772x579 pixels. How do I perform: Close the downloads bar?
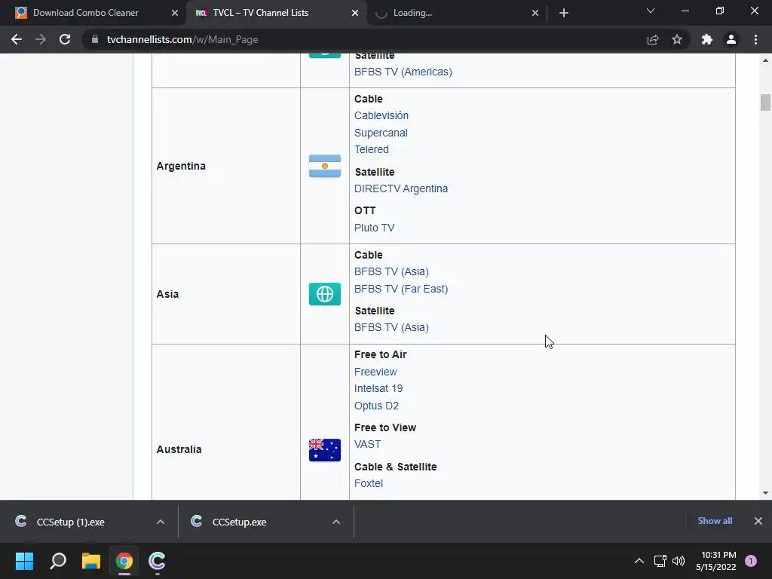[x=758, y=521]
